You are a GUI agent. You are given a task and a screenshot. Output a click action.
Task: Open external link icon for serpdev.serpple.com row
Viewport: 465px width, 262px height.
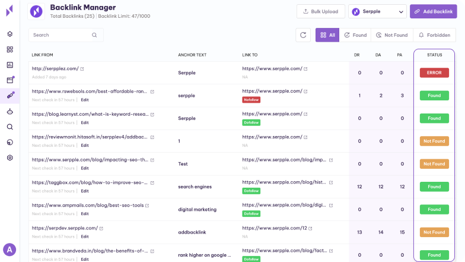101,228
